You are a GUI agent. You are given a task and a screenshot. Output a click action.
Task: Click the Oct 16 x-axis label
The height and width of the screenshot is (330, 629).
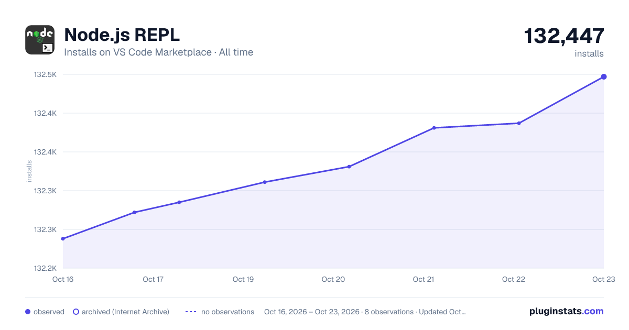(x=63, y=279)
